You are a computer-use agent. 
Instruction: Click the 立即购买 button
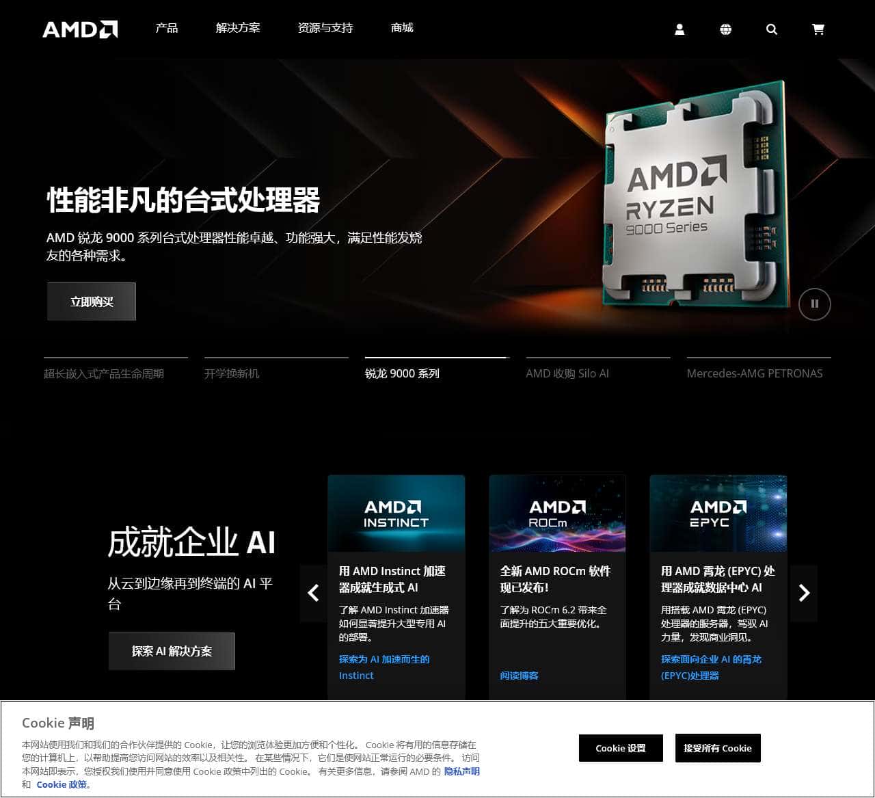92,302
